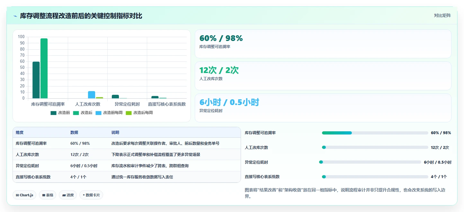Viewport: 464px width, 212px height.
Task: Click the 对比矩阵 label in the header
Action: (442, 15)
